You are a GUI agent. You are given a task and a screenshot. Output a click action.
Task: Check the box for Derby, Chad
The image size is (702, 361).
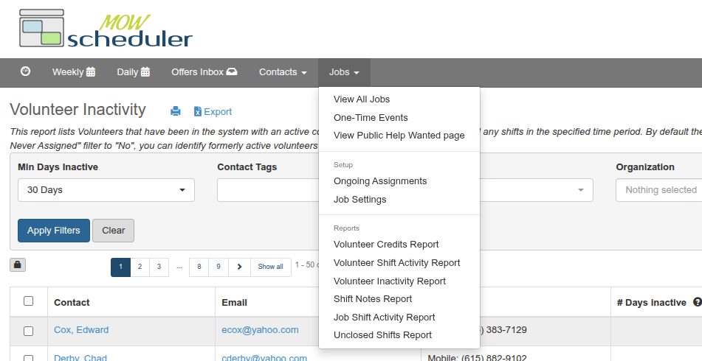tap(28, 359)
